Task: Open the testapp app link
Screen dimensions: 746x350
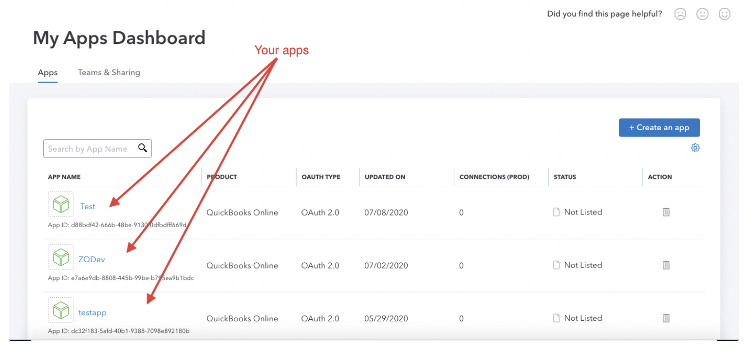Action: click(x=93, y=312)
